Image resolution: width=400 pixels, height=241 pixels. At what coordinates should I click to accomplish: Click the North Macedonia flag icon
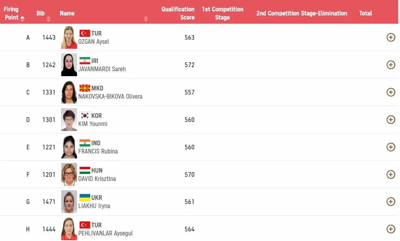click(85, 88)
